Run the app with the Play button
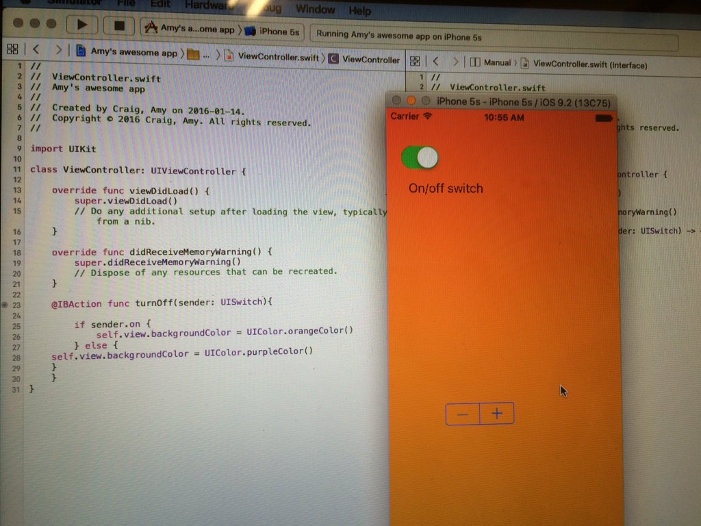The image size is (701, 526). point(81,24)
